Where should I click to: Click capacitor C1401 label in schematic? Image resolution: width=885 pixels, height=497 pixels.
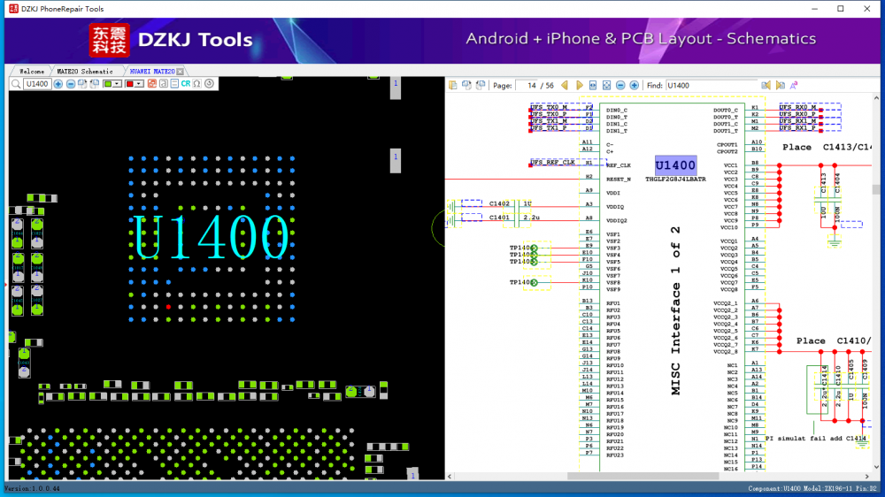(499, 218)
